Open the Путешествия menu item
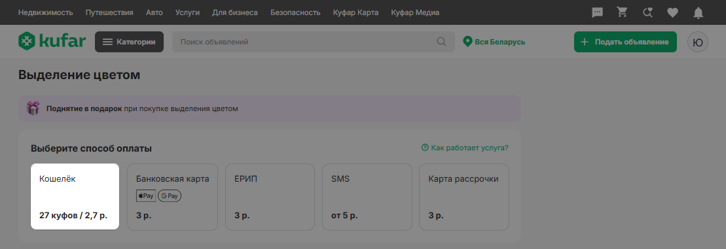Screen dimensions: 726x249 pyautogui.click(x=109, y=12)
